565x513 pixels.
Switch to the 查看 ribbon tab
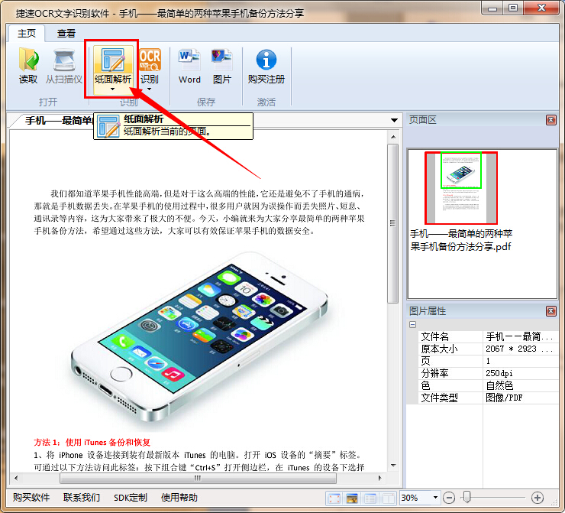[x=66, y=34]
